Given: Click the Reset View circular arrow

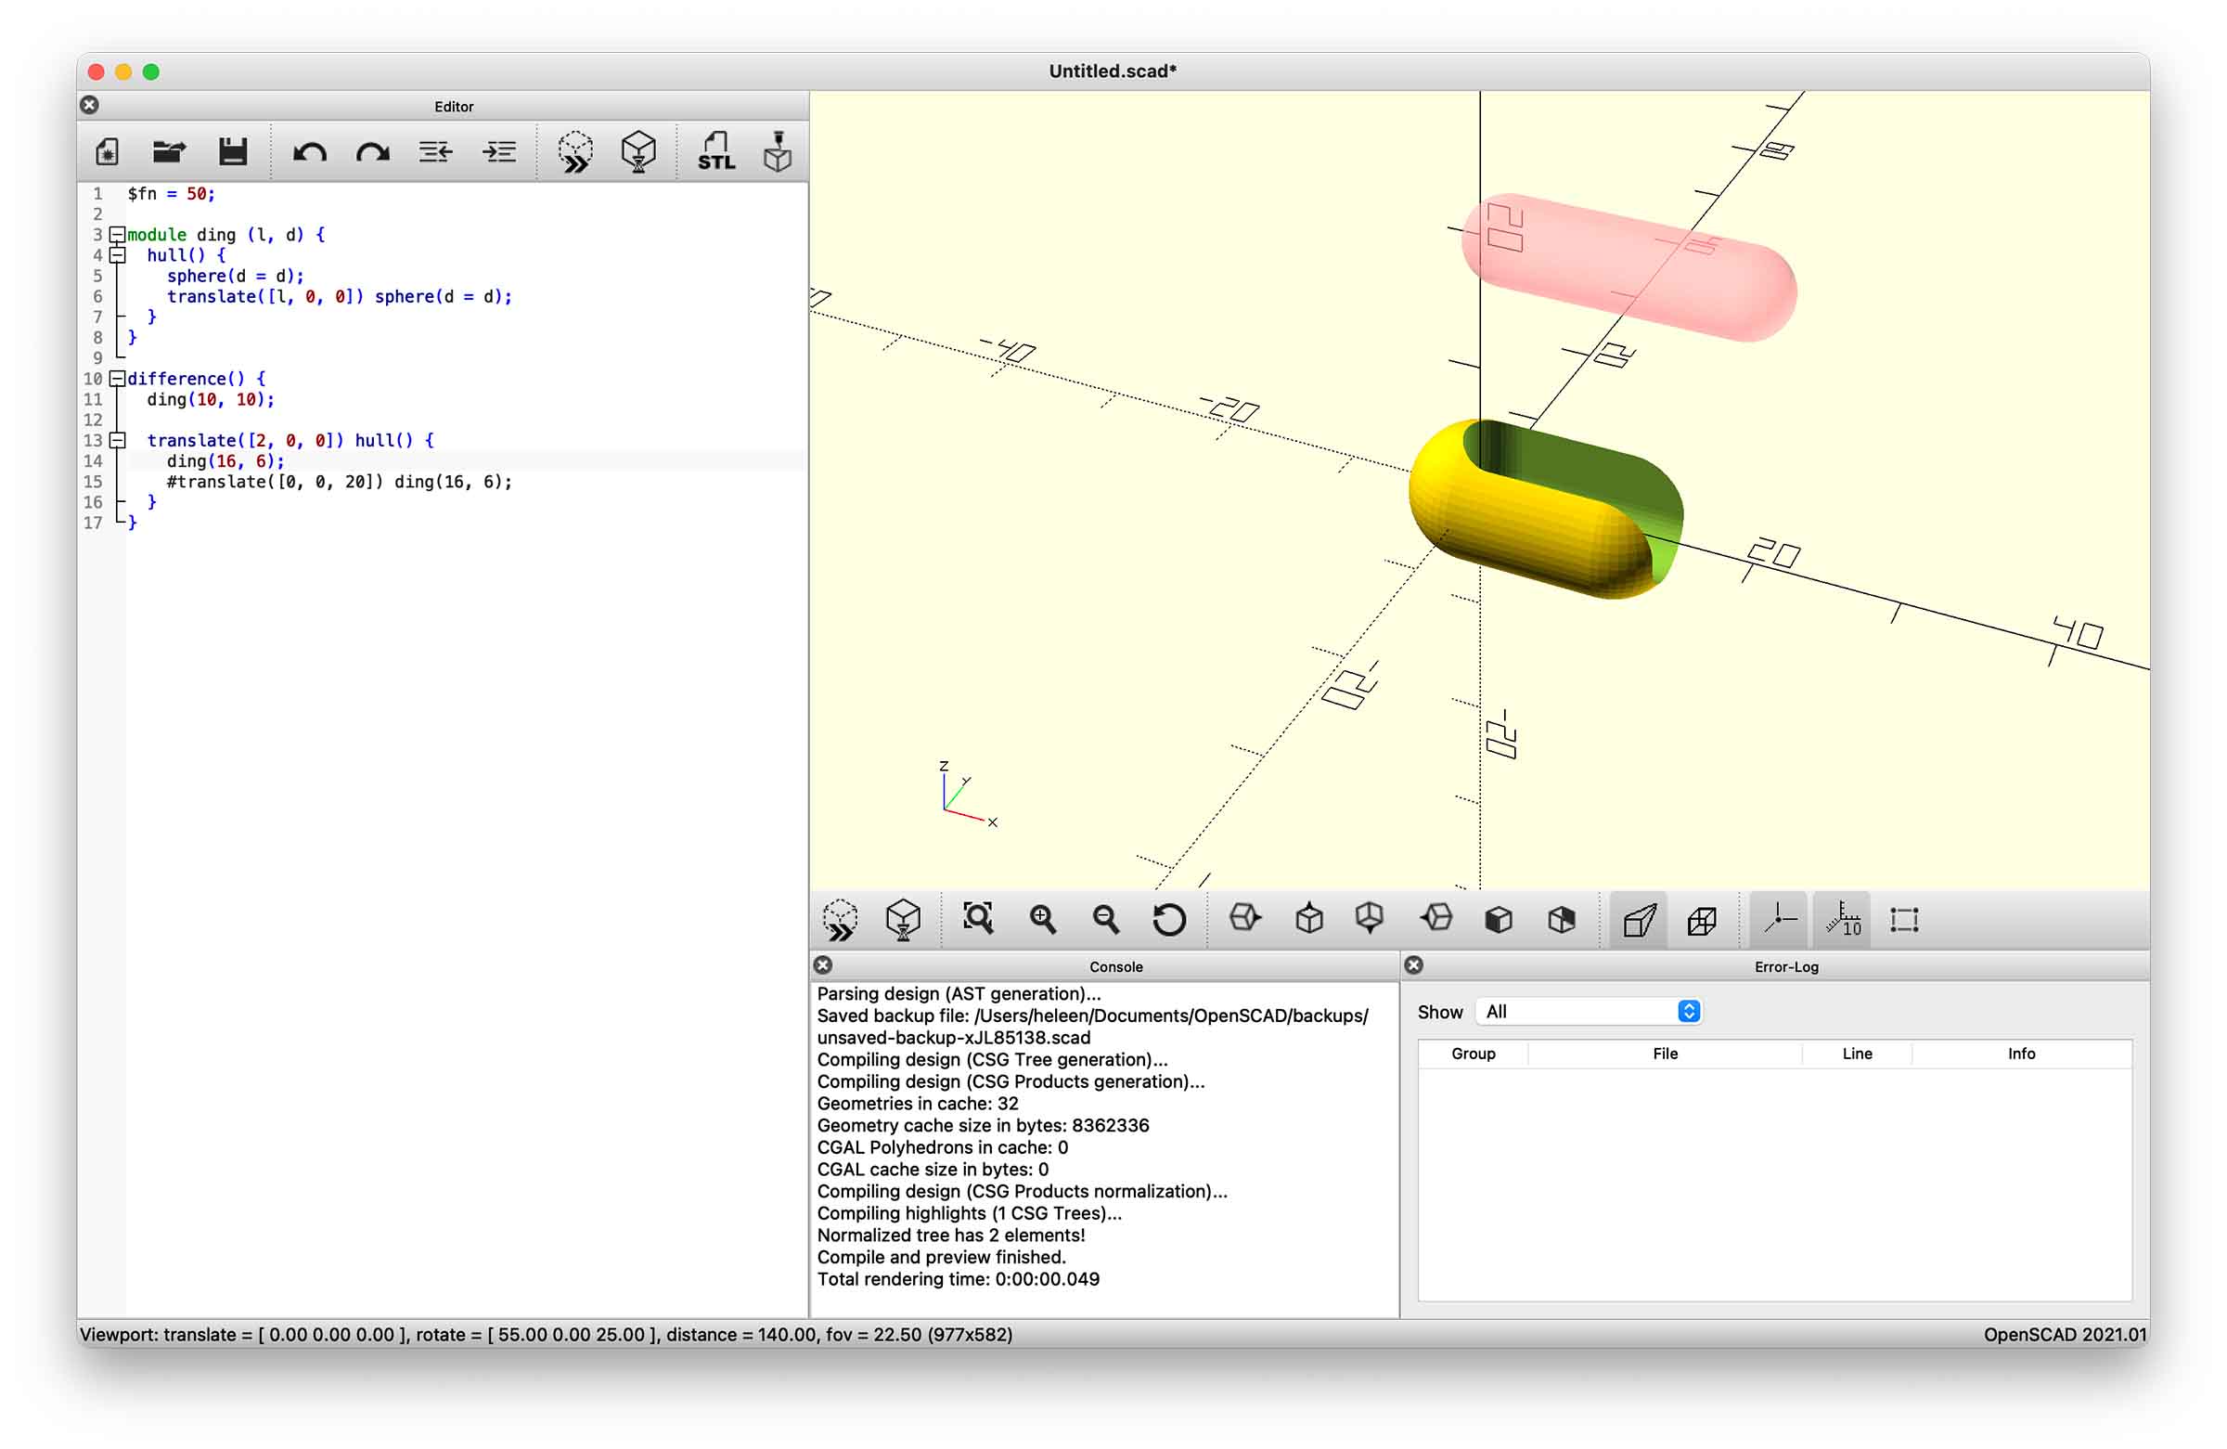Looking at the screenshot, I should (x=1168, y=920).
